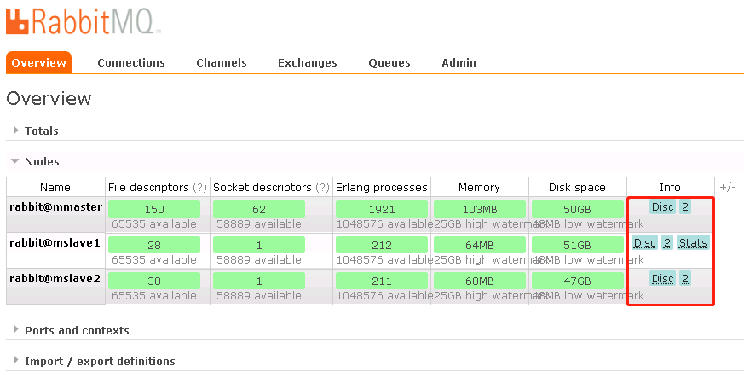Click the 2 tag for rabbit@mslave2
Viewport: 744px width, 383px height.
[x=684, y=278]
